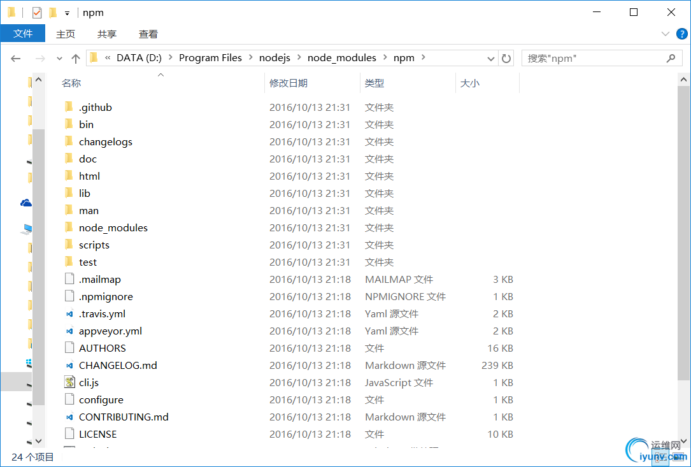Expand the ribbon with the chevron
The image size is (691, 467).
pyautogui.click(x=666, y=34)
